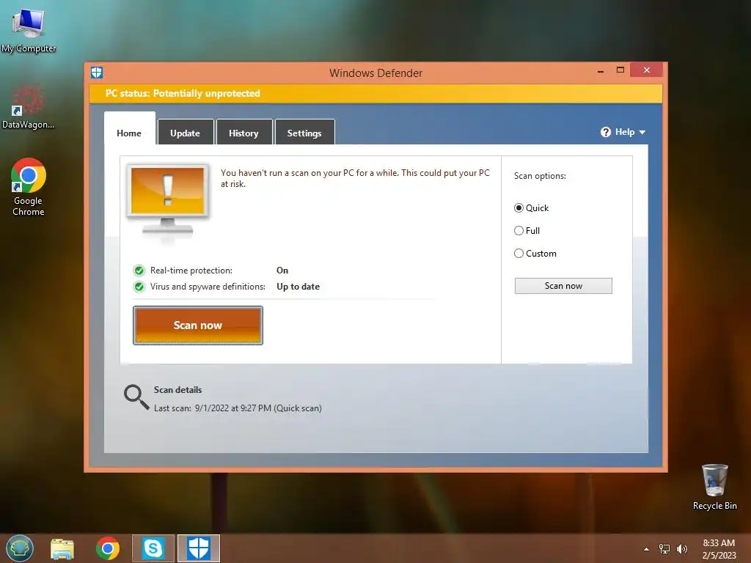Screen dimensions: 751x563
Task: Switch to Skype in the taskbar
Action: pyautogui.click(x=153, y=548)
